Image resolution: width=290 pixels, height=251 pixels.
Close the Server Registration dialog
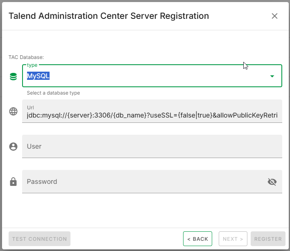(x=274, y=16)
